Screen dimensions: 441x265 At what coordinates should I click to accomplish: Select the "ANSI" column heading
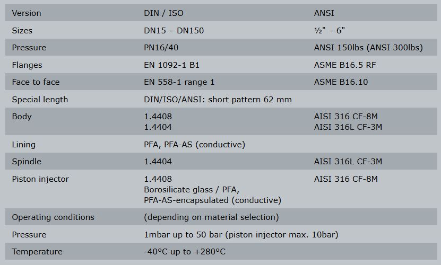(325, 13)
